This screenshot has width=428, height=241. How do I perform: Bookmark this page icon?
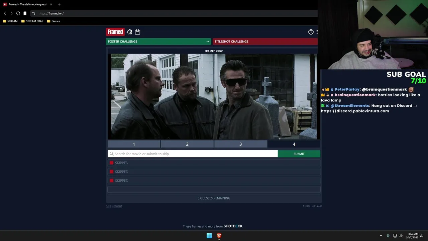pyautogui.click(x=25, y=13)
